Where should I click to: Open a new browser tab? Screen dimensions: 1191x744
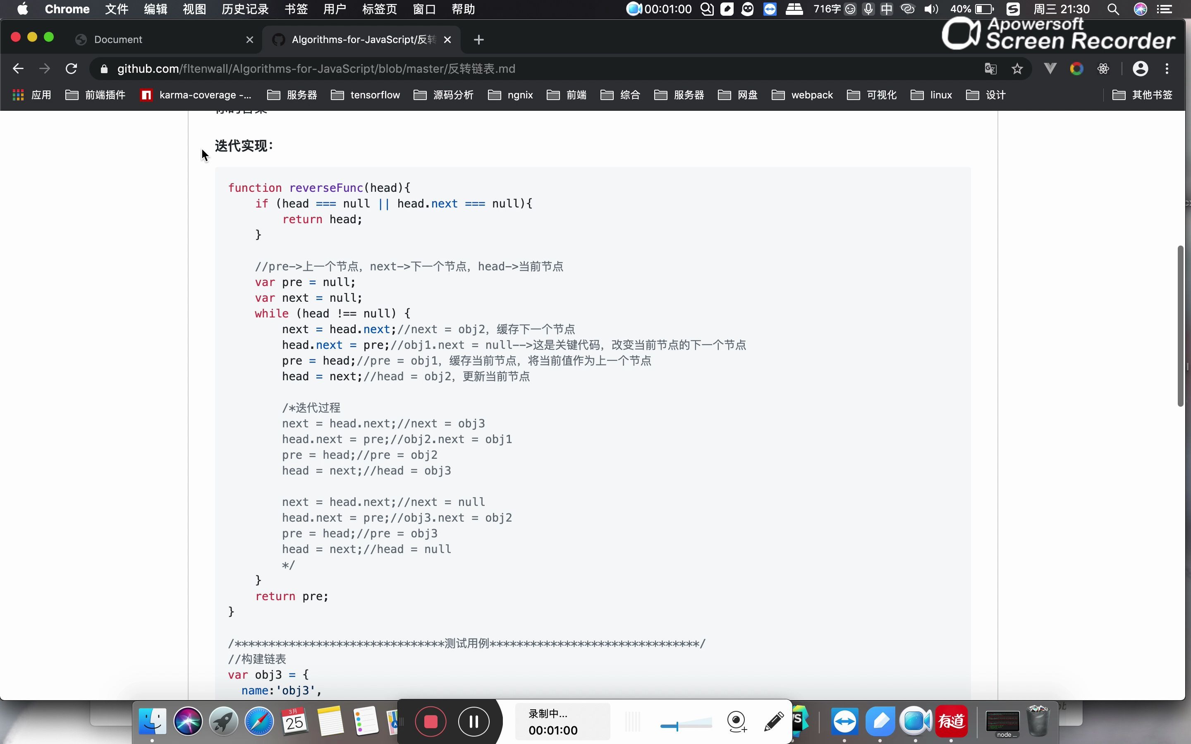pos(479,40)
